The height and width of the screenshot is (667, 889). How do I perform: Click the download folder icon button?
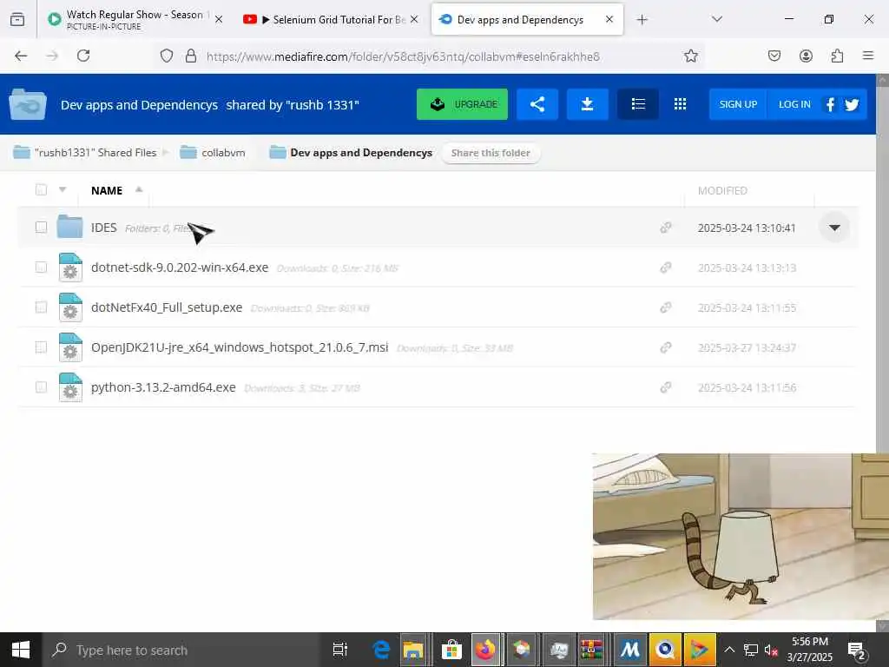[x=588, y=104]
